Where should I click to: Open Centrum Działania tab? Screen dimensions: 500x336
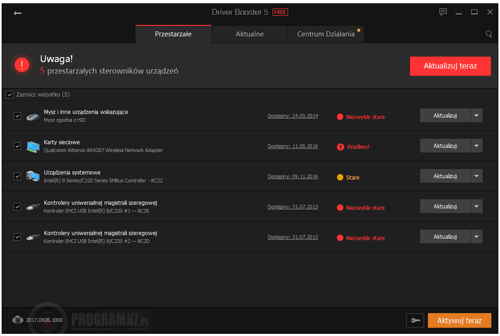[x=326, y=34]
